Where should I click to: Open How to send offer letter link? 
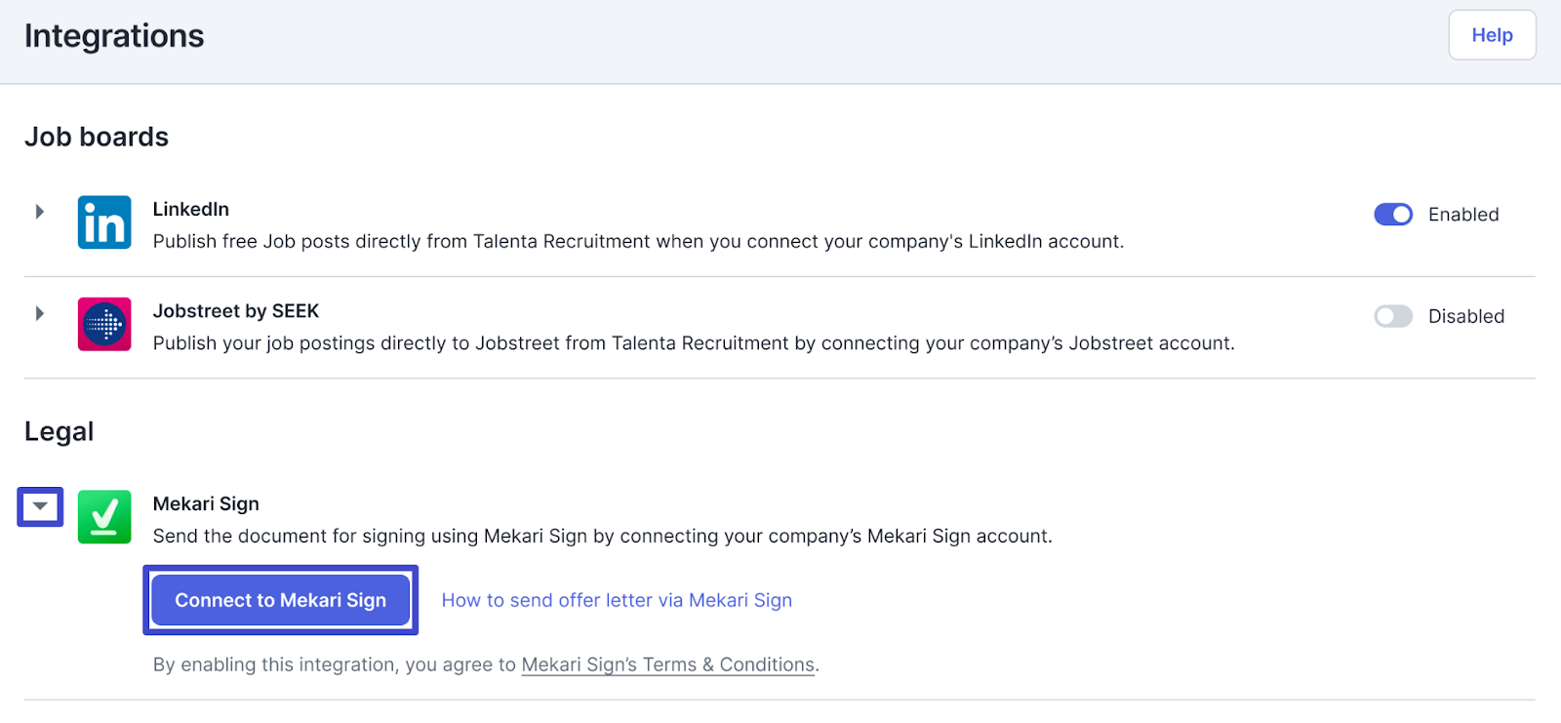click(617, 600)
